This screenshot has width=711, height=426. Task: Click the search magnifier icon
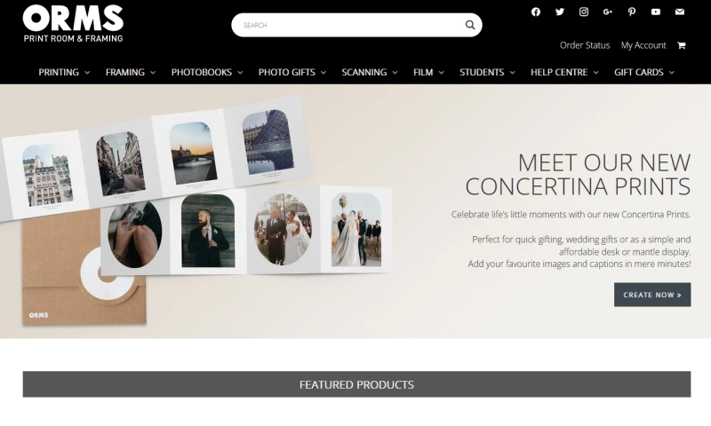(470, 25)
